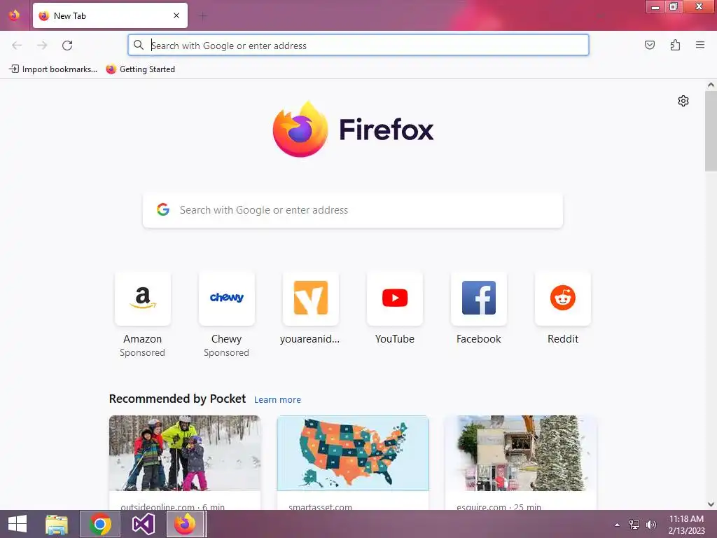Screen dimensions: 717x538
Task: Open the Amazon sponsored shortcut
Action: (143, 315)
